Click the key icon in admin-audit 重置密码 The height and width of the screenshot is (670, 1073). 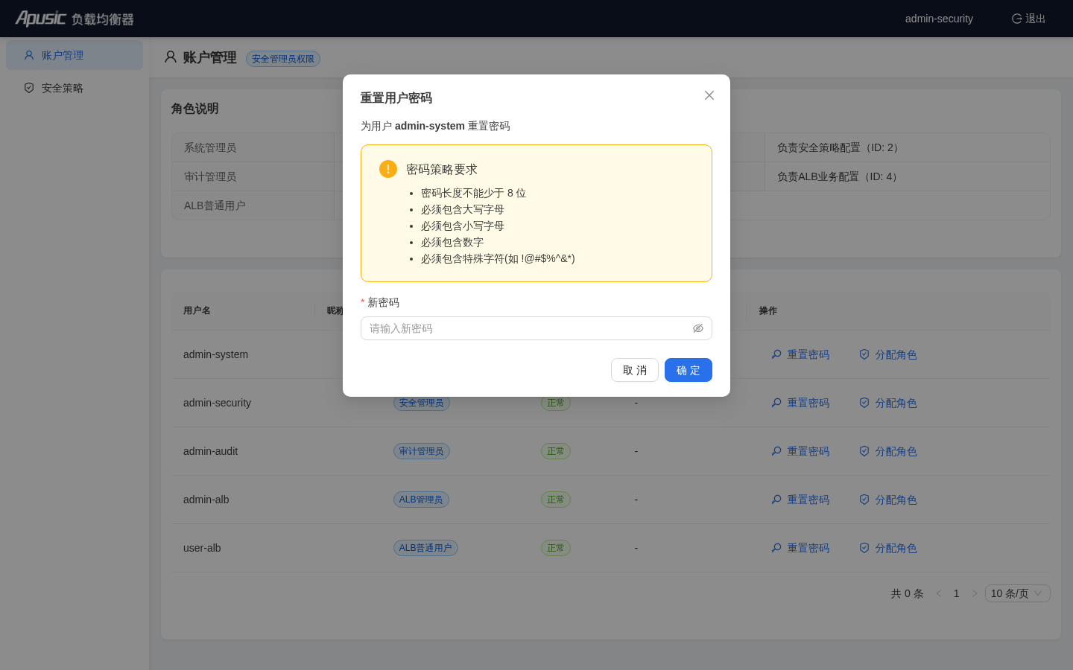776,451
